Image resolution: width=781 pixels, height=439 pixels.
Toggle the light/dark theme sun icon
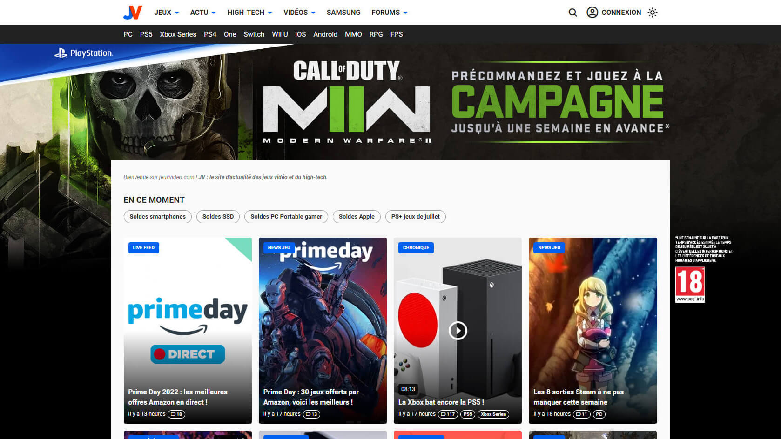coord(653,13)
